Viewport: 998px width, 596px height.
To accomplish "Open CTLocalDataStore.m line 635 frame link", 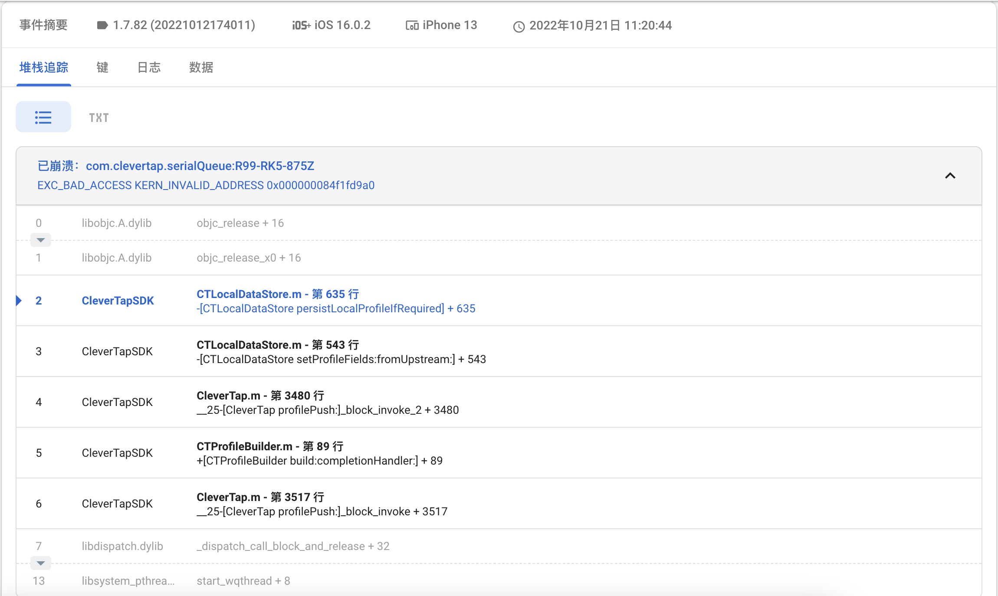I will (278, 294).
